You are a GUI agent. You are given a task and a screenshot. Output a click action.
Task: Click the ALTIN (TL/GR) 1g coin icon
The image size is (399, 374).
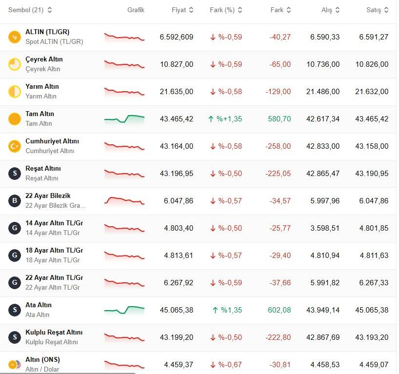point(15,37)
